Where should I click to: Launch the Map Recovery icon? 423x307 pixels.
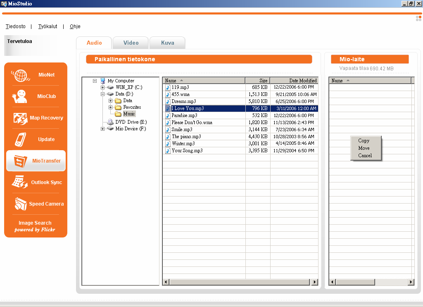click(x=20, y=118)
